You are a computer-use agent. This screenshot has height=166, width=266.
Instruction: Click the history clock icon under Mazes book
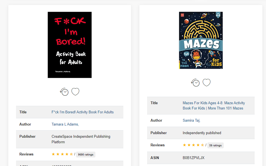195,83
